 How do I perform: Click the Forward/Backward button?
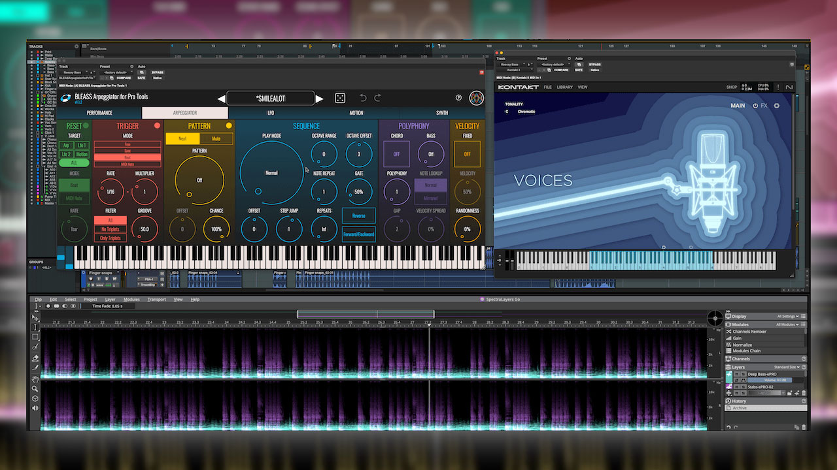pos(358,234)
